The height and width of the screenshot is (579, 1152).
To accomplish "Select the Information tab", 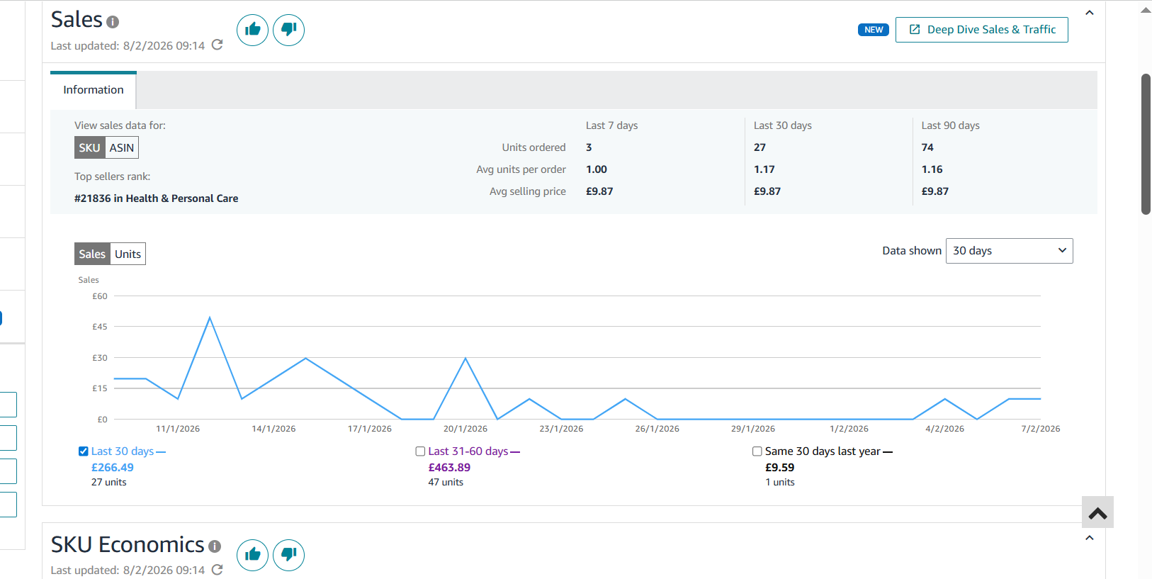I will coord(94,90).
